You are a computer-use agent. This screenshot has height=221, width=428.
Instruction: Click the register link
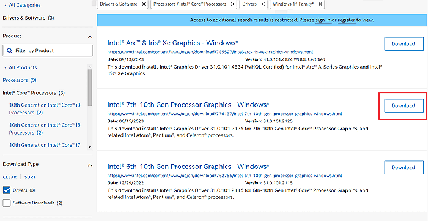click(x=347, y=20)
